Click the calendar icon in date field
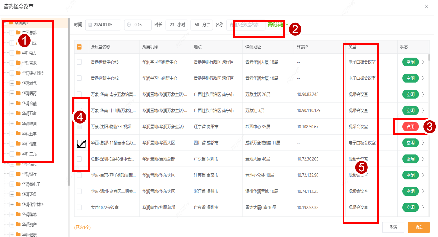Screen dimensions: 438x237 click(x=90, y=25)
